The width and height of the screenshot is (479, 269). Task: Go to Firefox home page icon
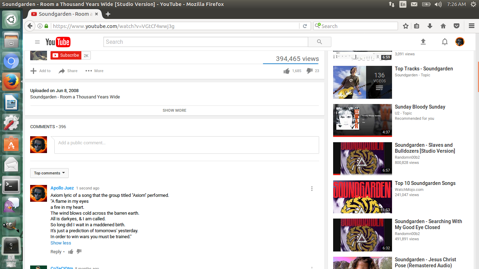coord(443,26)
